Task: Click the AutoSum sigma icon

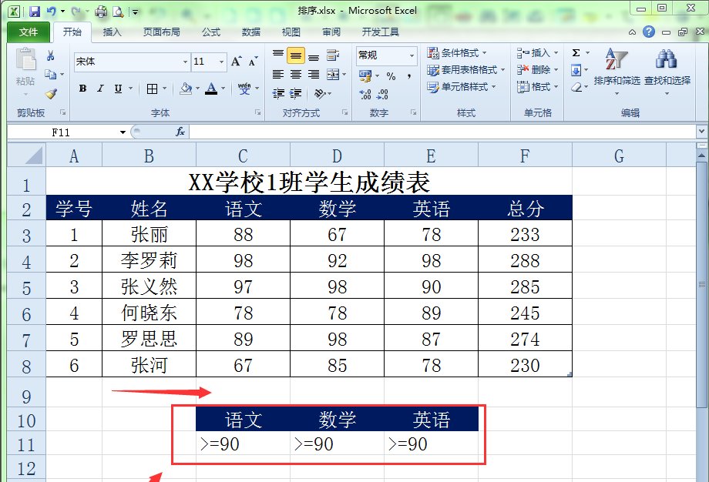Action: pyautogui.click(x=576, y=53)
